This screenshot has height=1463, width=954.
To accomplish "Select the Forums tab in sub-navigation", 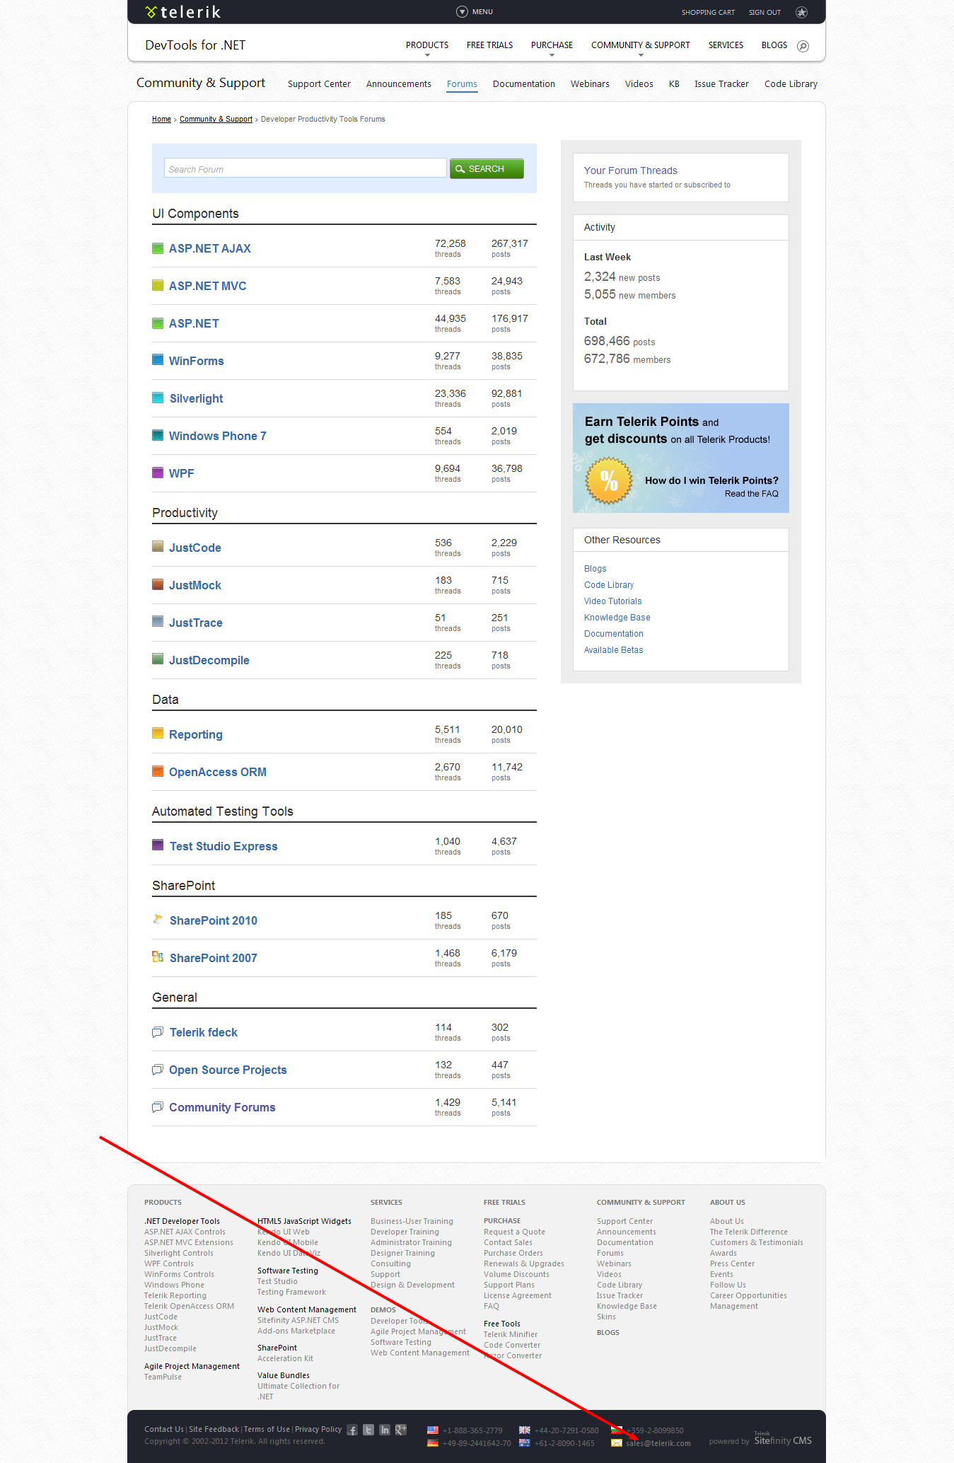I will click(x=462, y=84).
